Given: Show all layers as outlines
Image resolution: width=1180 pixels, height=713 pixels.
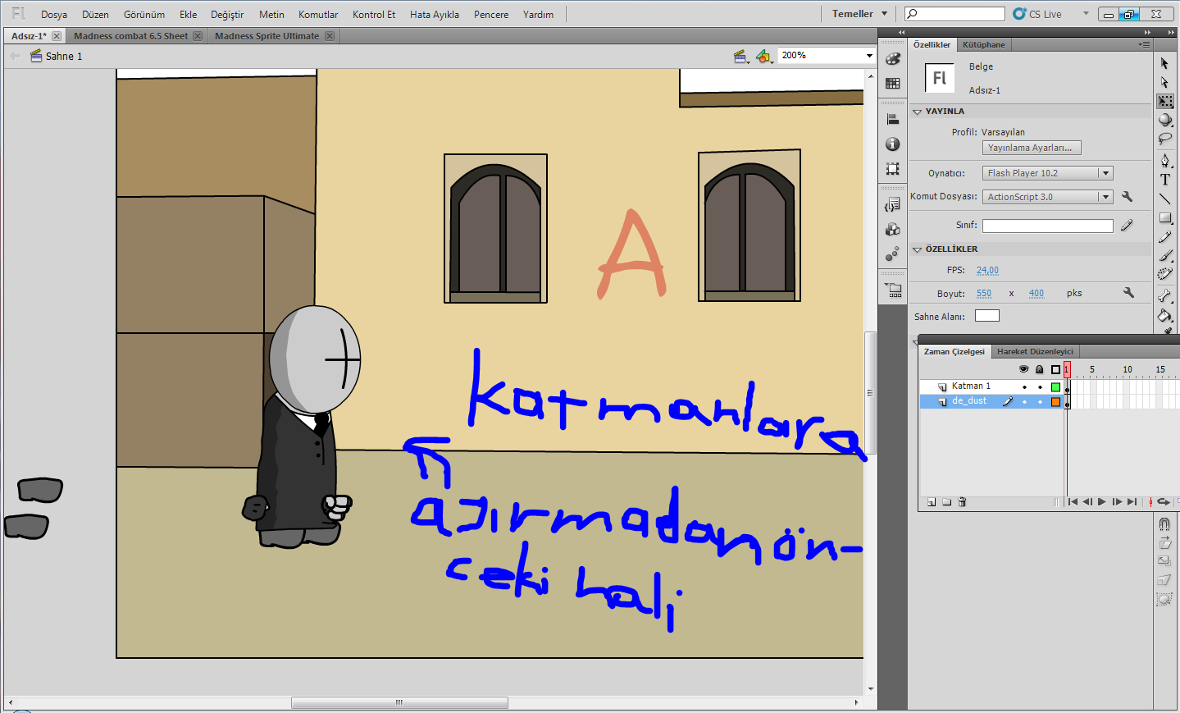Looking at the screenshot, I should [1055, 369].
